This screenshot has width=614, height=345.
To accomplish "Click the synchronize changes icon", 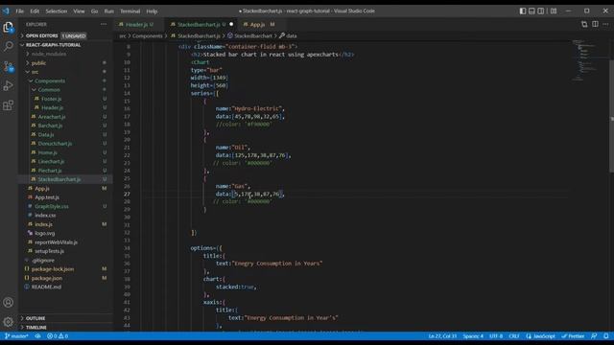I will point(37,336).
